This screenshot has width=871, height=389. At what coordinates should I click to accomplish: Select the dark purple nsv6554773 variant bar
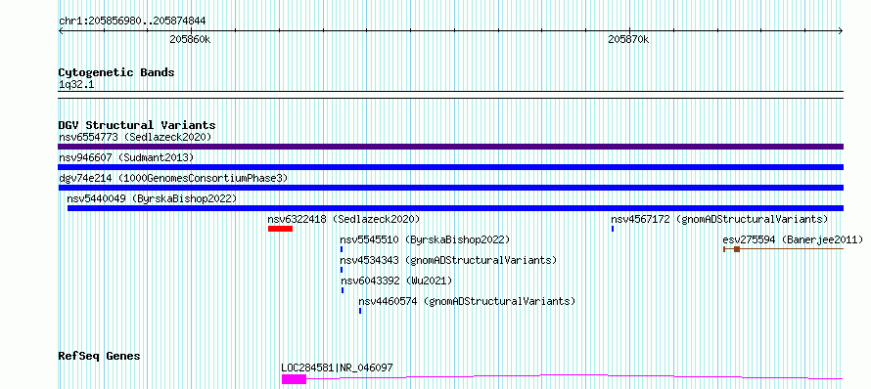(x=451, y=147)
